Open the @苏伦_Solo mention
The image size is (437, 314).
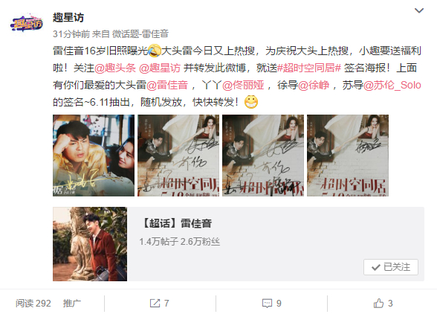click(x=392, y=85)
